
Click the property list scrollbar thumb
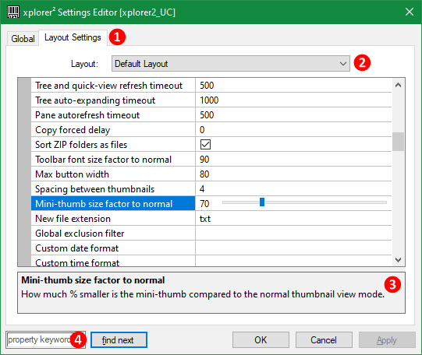coord(398,142)
